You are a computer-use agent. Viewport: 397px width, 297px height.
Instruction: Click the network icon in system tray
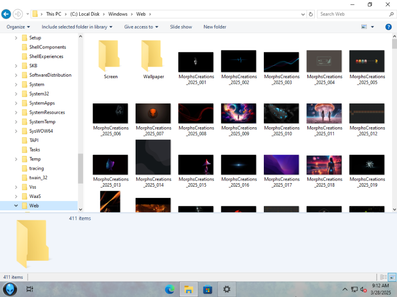(x=354, y=289)
